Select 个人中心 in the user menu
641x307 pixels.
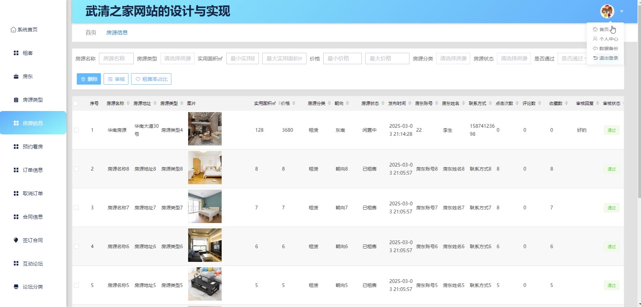coord(605,39)
